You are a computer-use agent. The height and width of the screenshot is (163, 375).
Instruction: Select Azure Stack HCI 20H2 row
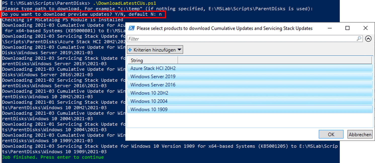point(250,68)
